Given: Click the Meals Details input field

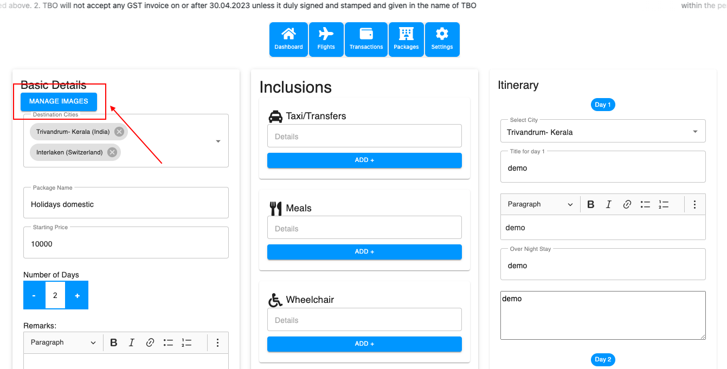Looking at the screenshot, I should point(364,228).
